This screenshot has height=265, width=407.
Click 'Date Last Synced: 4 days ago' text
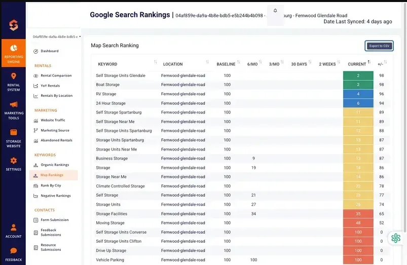(358, 22)
